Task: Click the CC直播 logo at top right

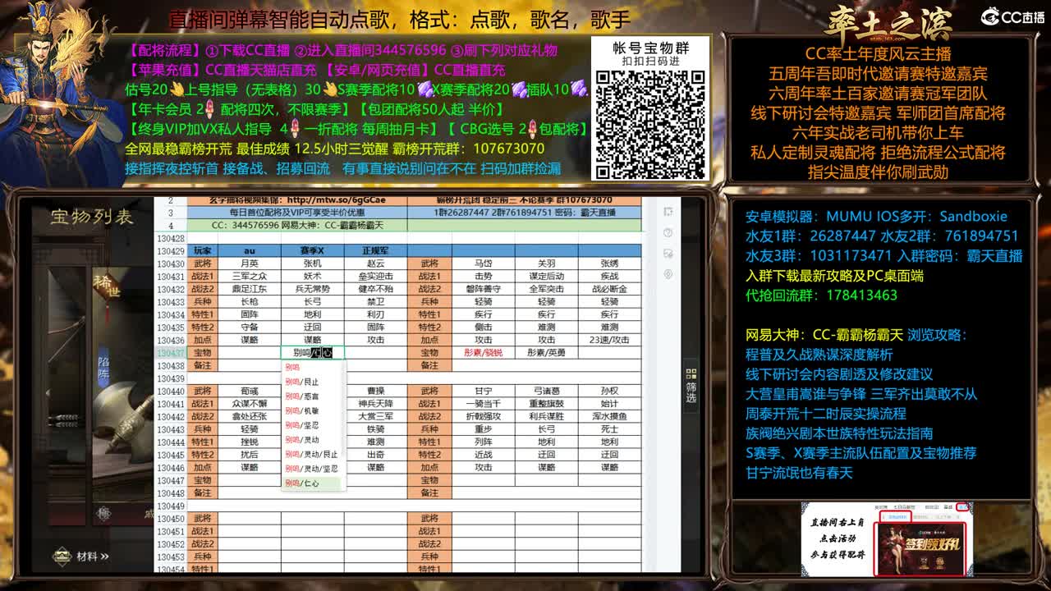Action: pos(1013,16)
